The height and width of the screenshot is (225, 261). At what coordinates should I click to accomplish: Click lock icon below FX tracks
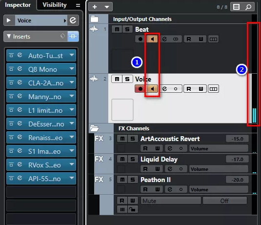[133, 209]
